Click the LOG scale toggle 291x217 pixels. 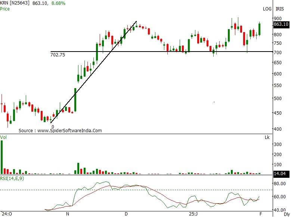pyautogui.click(x=267, y=9)
